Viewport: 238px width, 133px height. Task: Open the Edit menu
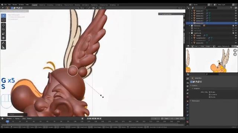[9, 5]
